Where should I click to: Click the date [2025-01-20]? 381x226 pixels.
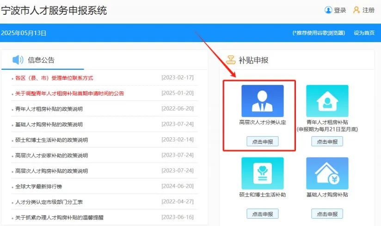tap(178, 93)
